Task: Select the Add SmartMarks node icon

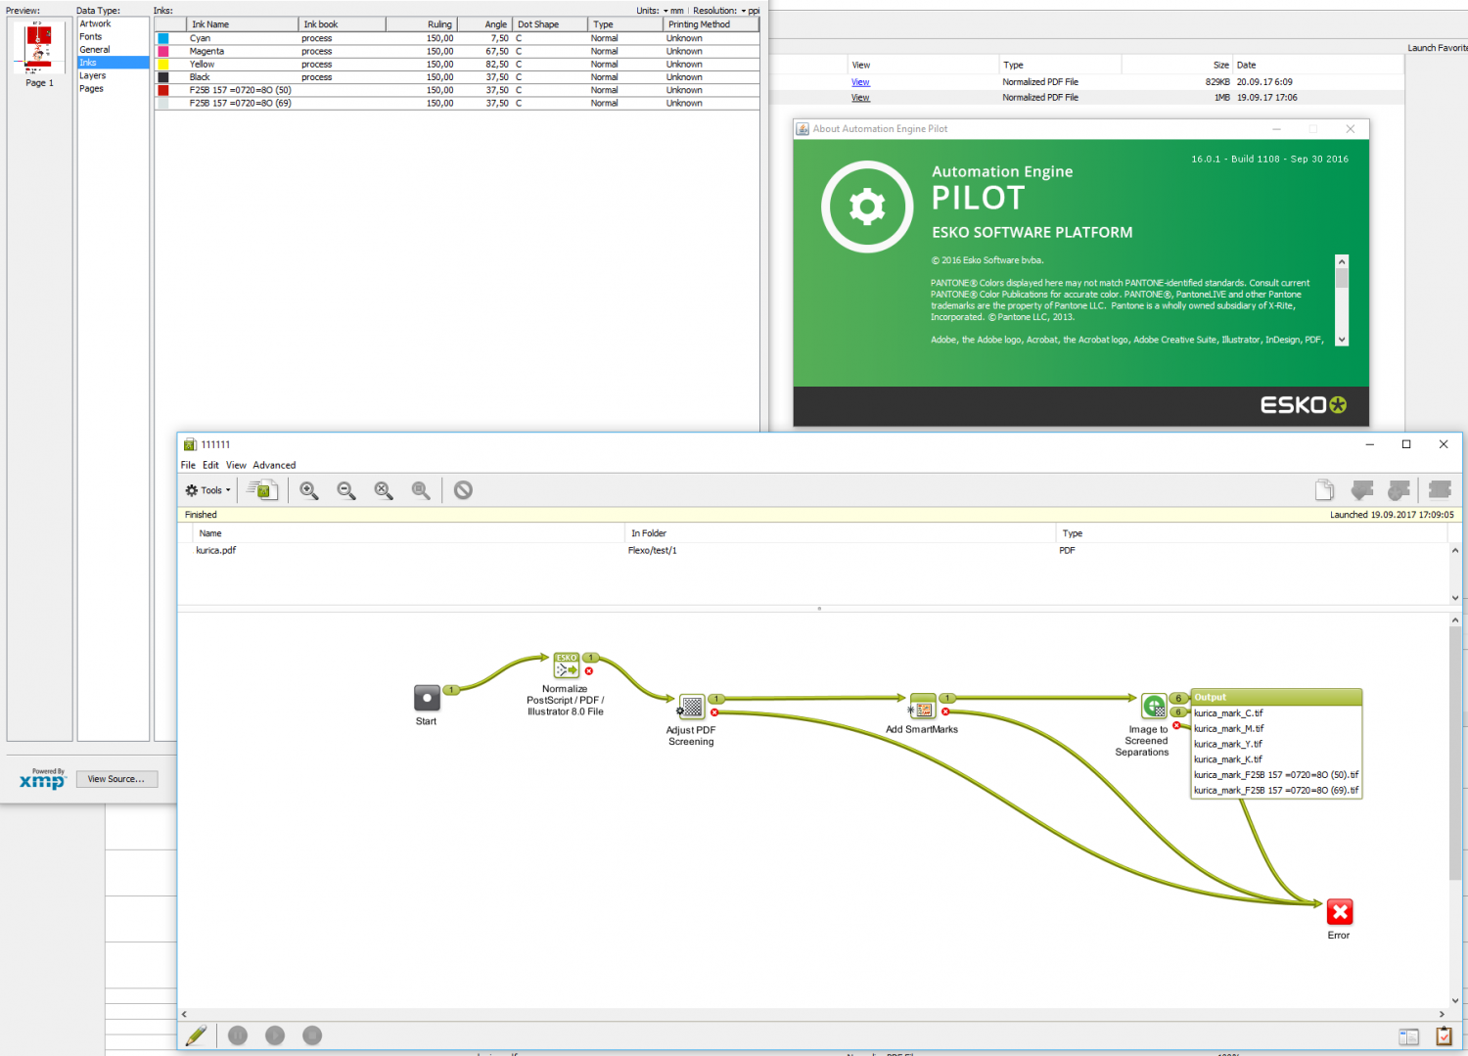Action: tap(923, 708)
